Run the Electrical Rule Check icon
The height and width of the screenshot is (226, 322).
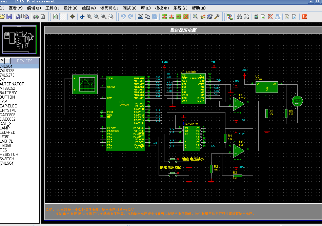294,17
